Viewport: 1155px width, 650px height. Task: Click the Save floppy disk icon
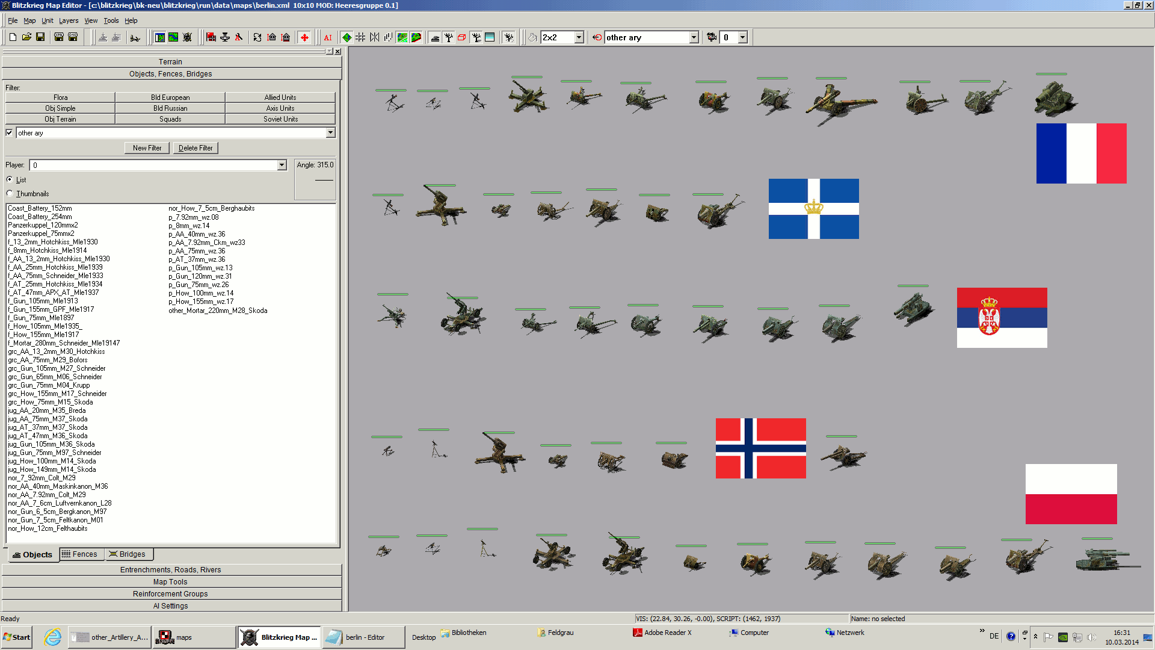tap(40, 37)
